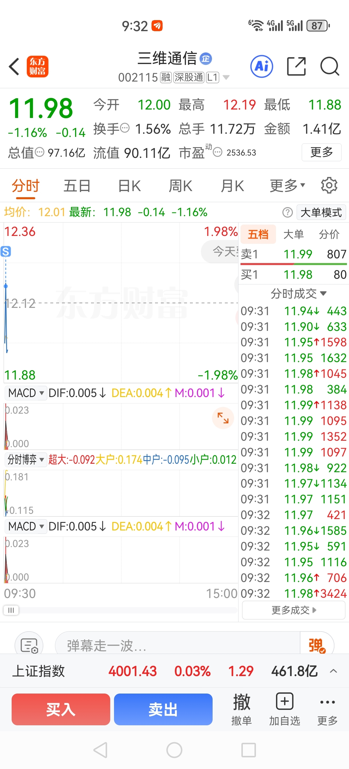This screenshot has height=769, width=349.
Task: Open 分时成交 dropdown
Action: point(298,294)
